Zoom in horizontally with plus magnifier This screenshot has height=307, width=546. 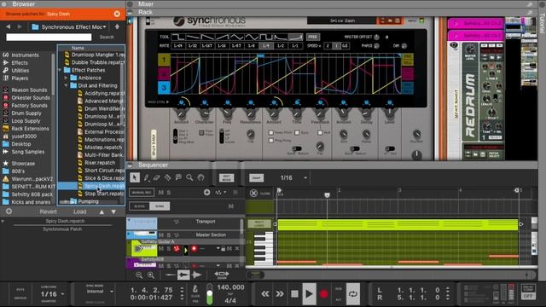[151, 275]
